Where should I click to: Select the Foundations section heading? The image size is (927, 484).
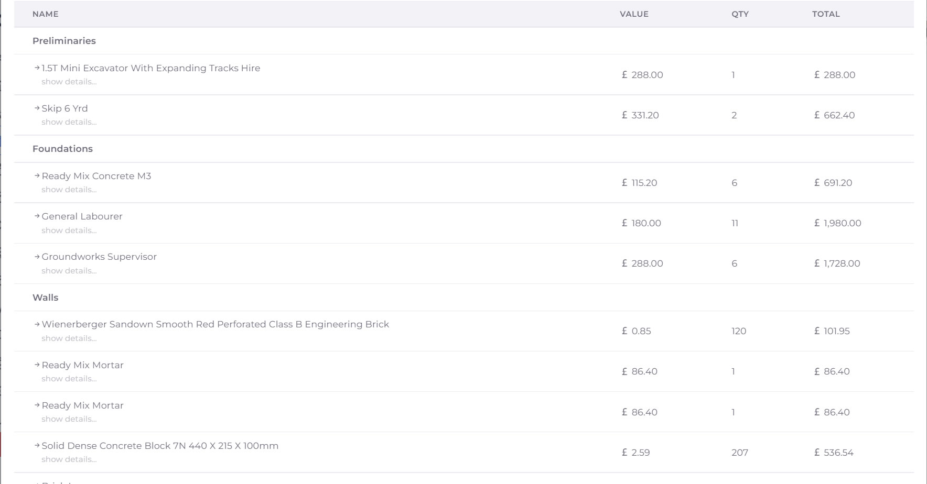(x=62, y=149)
